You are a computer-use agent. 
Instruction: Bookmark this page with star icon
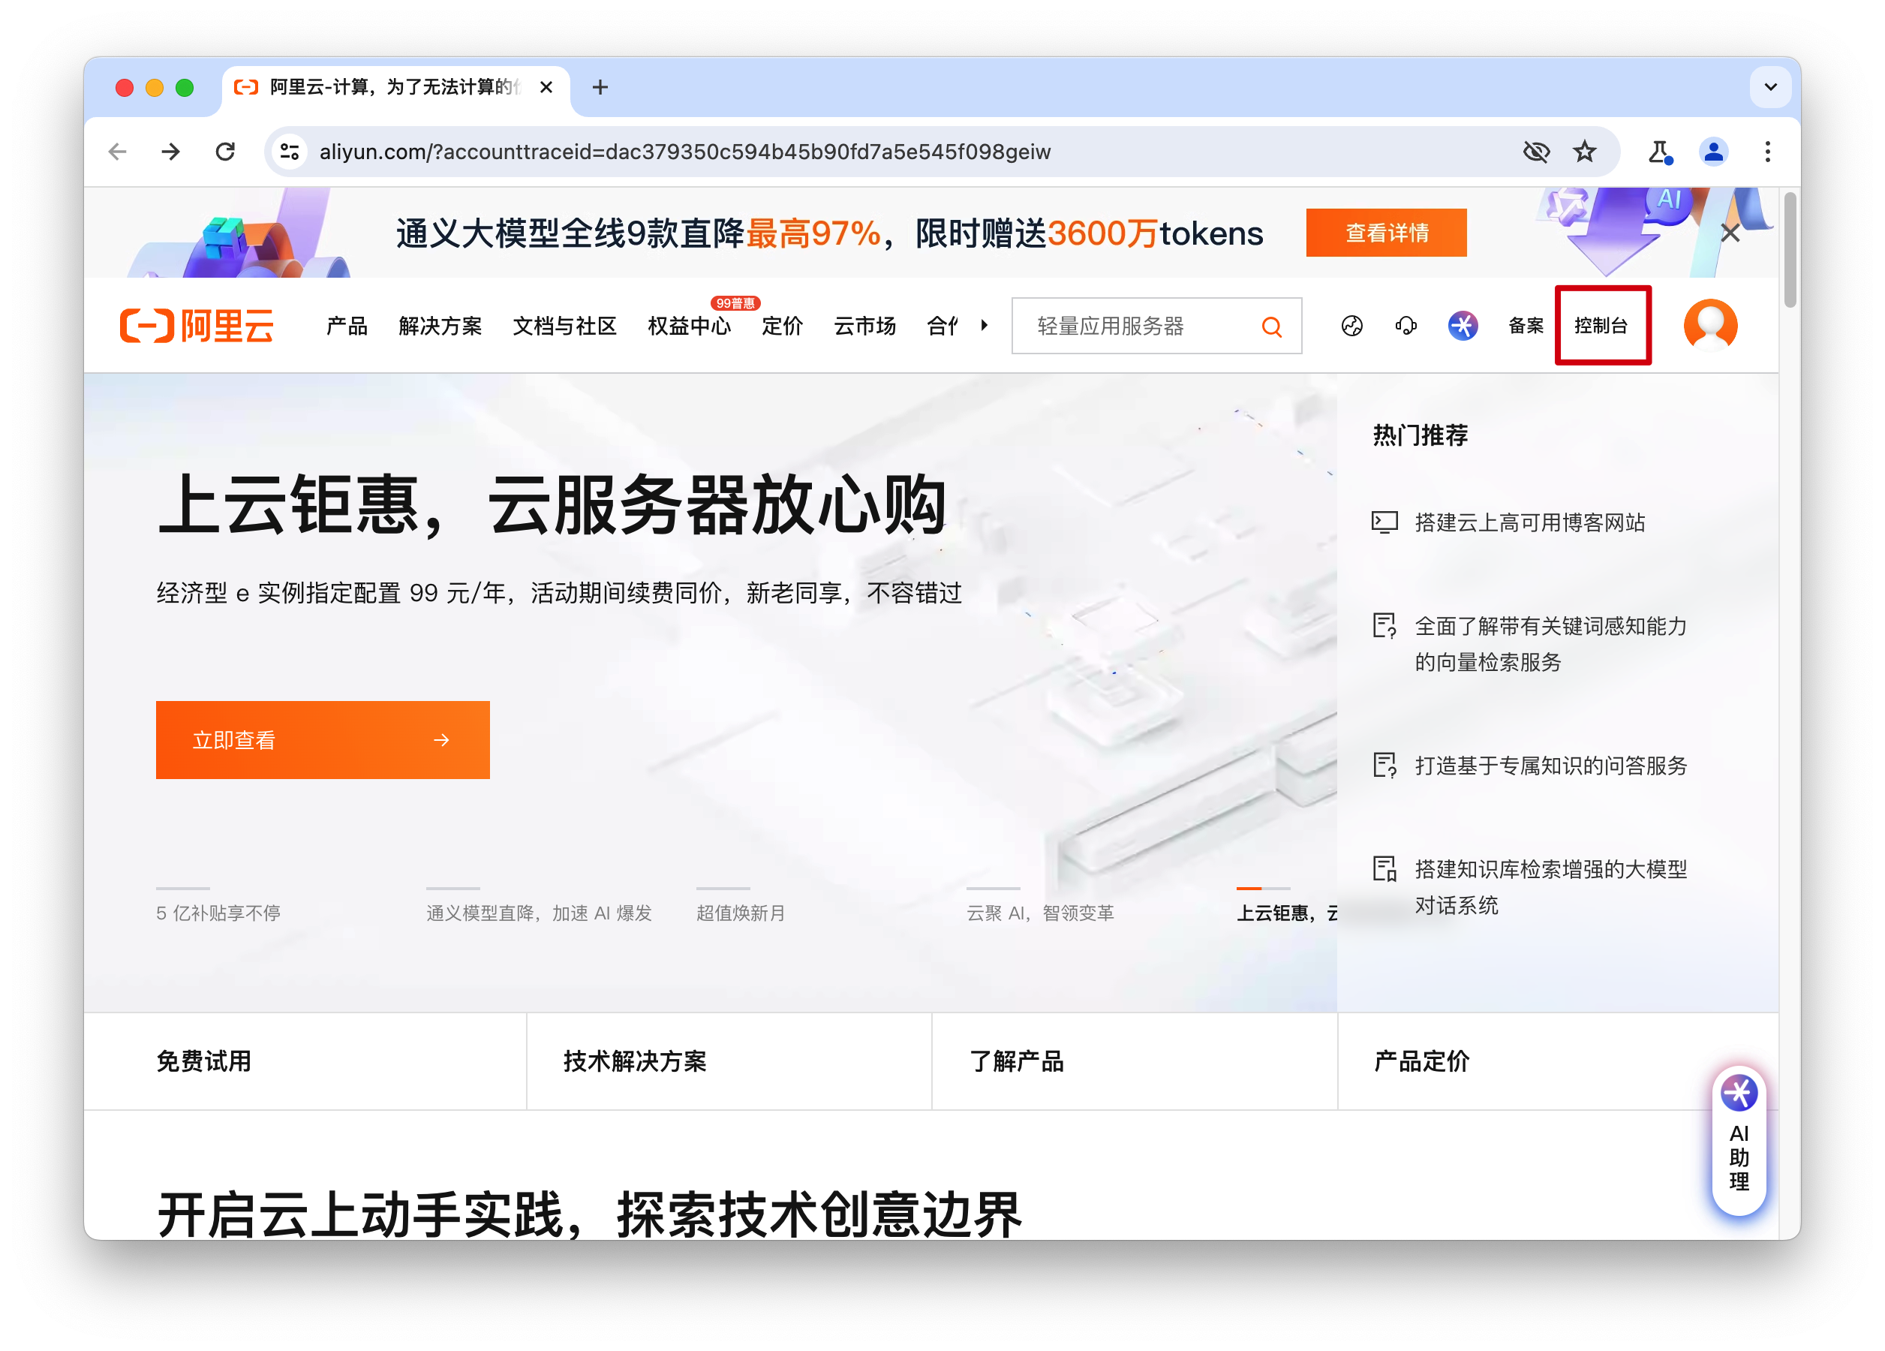click(x=1585, y=152)
